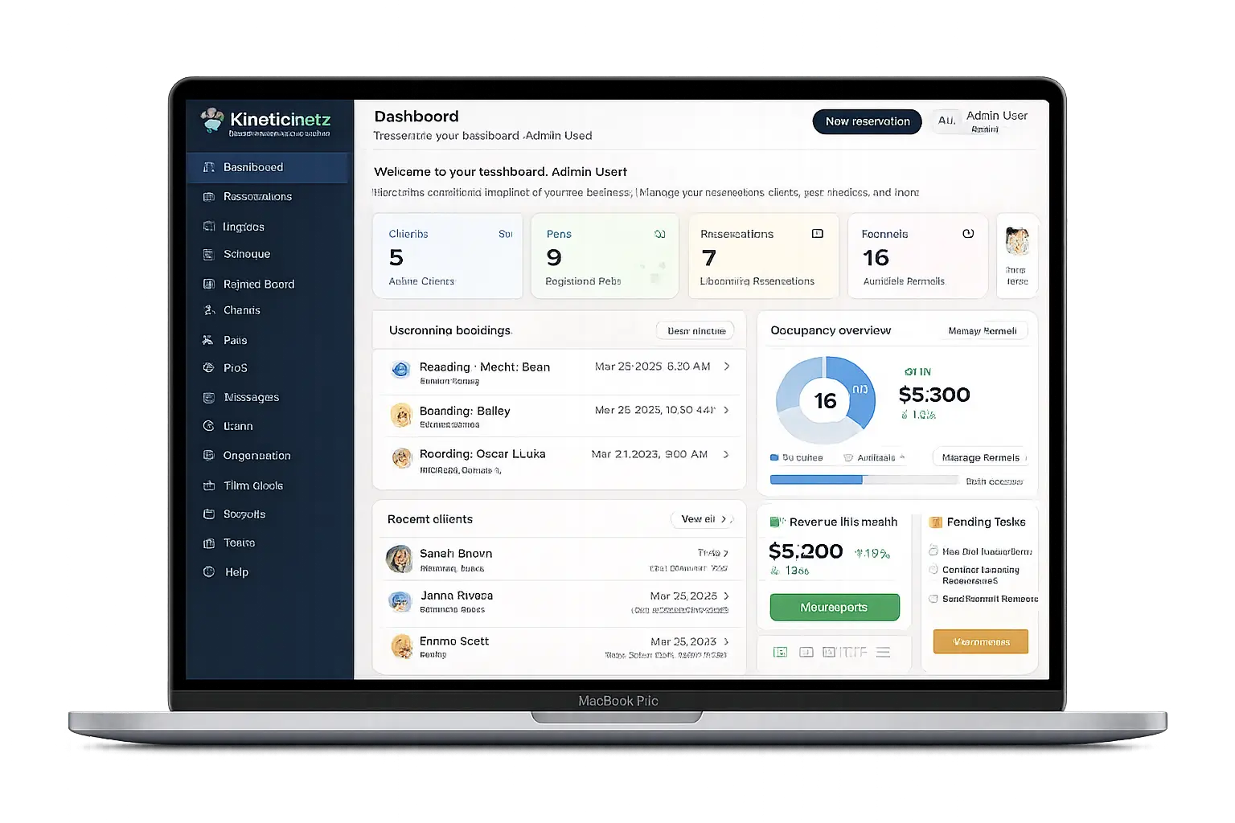The image size is (1235, 823).
Task: Click the clock icon on the Kennels stat card
Action: click(x=968, y=234)
